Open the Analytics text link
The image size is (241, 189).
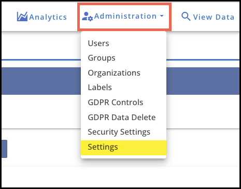[48, 17]
